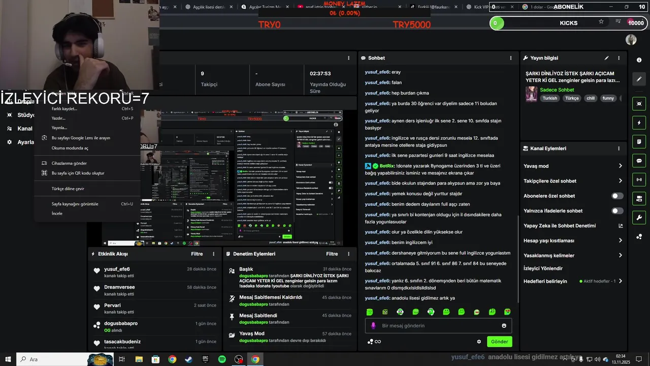This screenshot has width=650, height=366.
Task: Click the info icon in right sidebar
Action: 639,60
